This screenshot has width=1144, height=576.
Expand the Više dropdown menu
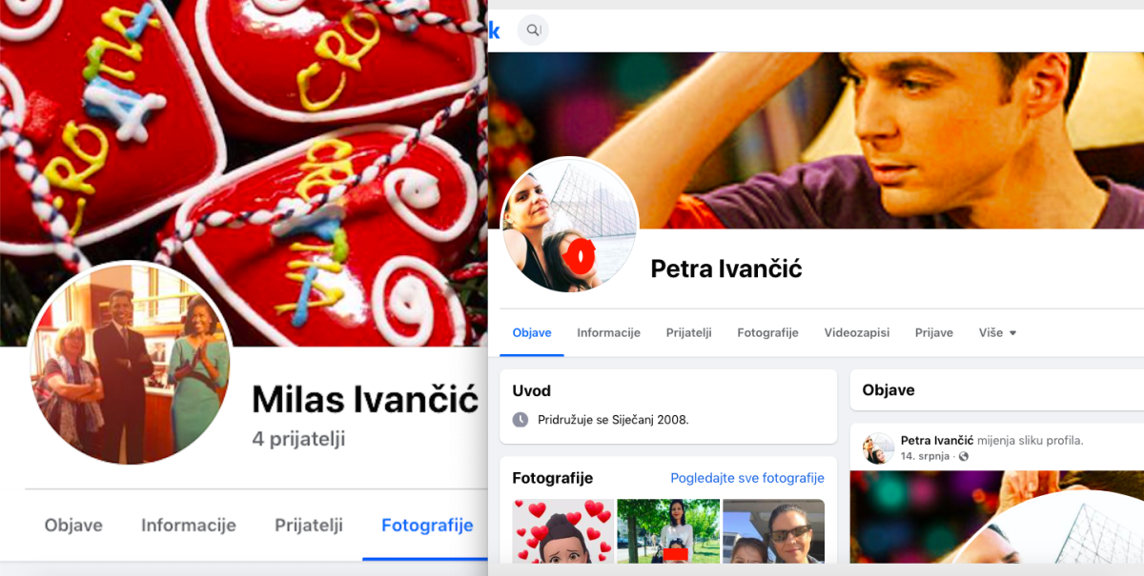997,333
